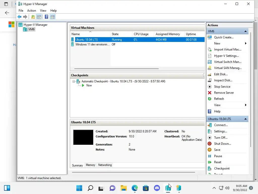Sort virtual machines by Name column
258x194 pixels.
click(90, 34)
